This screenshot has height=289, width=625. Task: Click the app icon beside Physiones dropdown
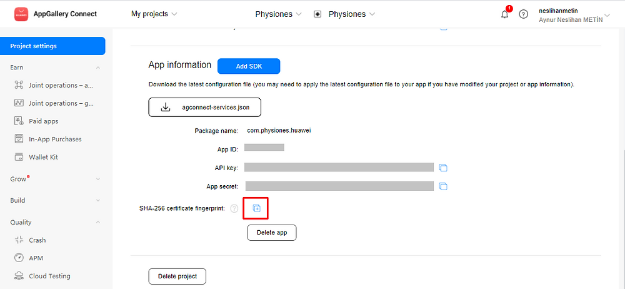point(317,14)
